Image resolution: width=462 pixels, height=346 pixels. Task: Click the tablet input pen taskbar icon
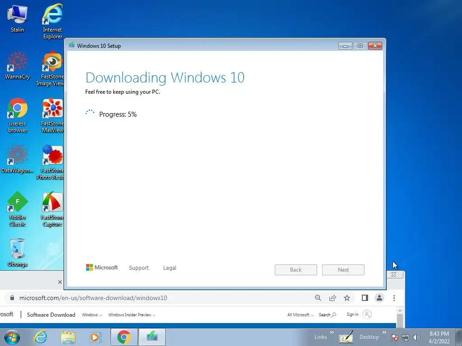346,337
